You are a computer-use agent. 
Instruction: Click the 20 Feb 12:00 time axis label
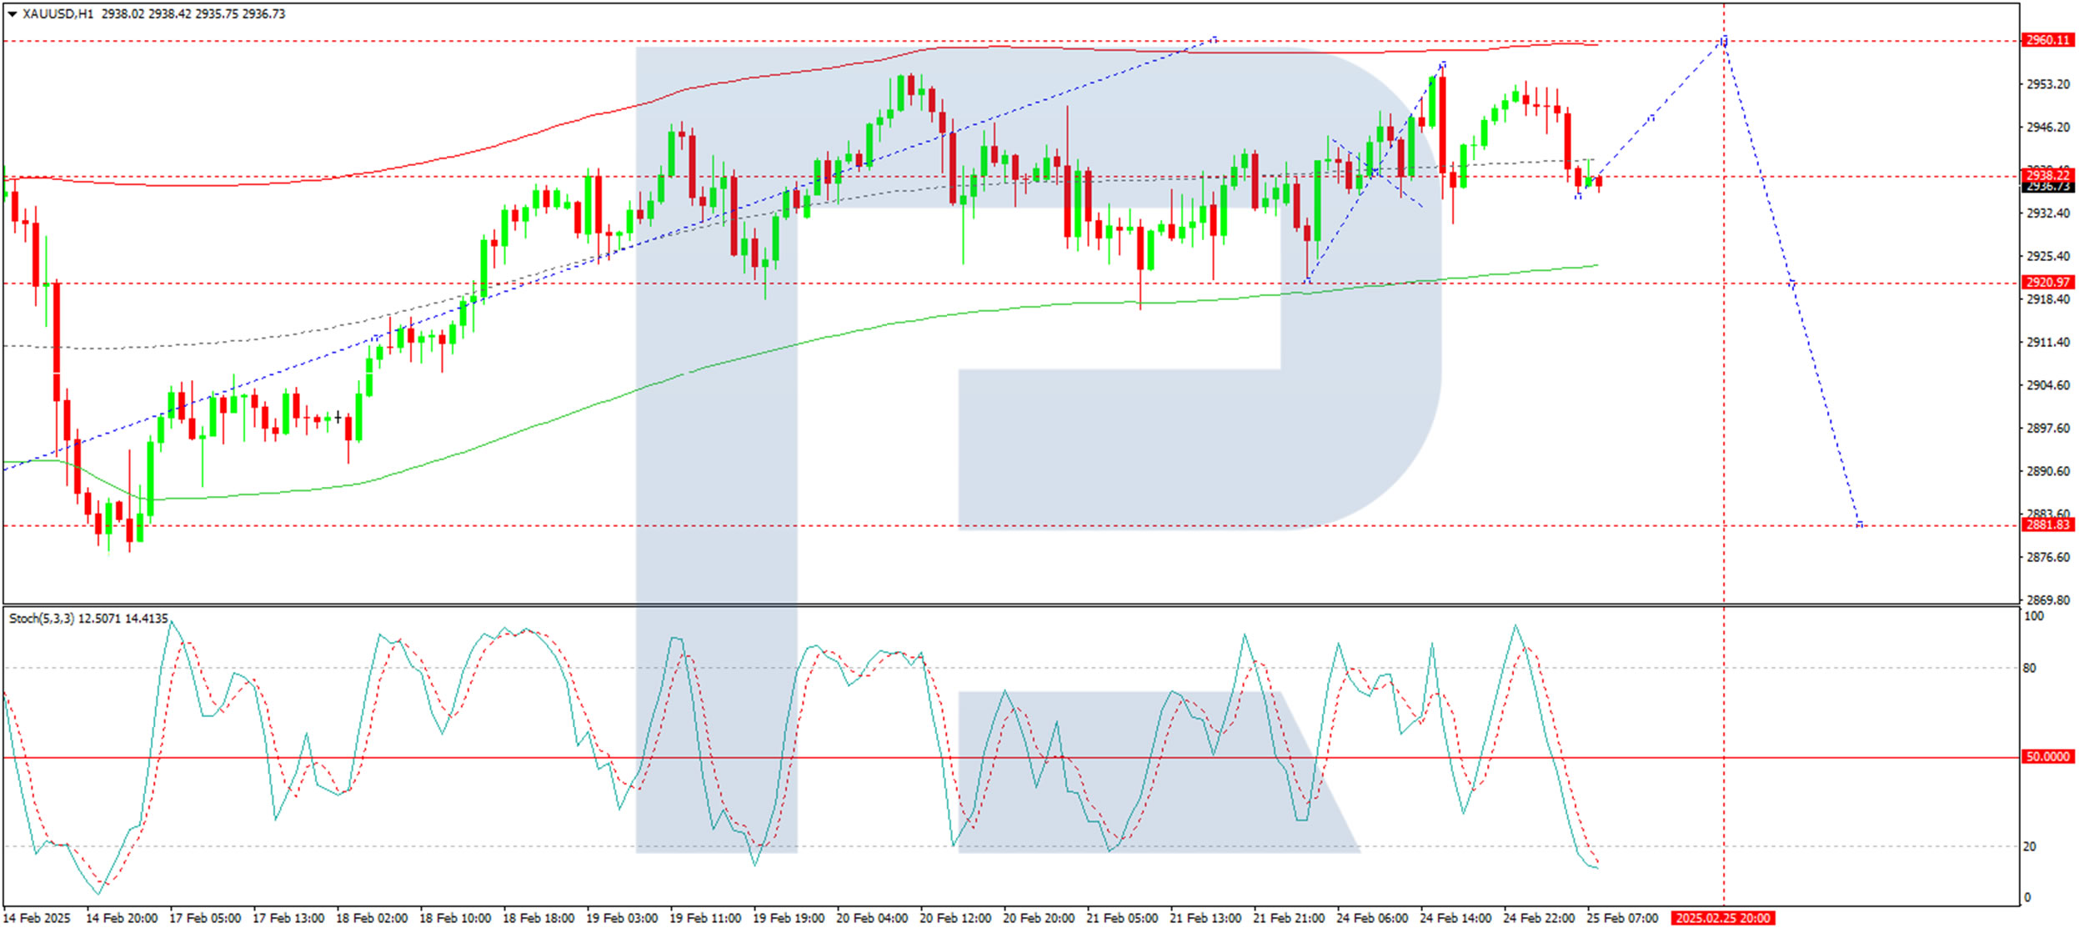(x=955, y=918)
